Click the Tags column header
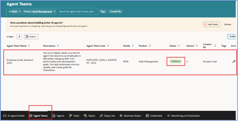 click(224, 46)
